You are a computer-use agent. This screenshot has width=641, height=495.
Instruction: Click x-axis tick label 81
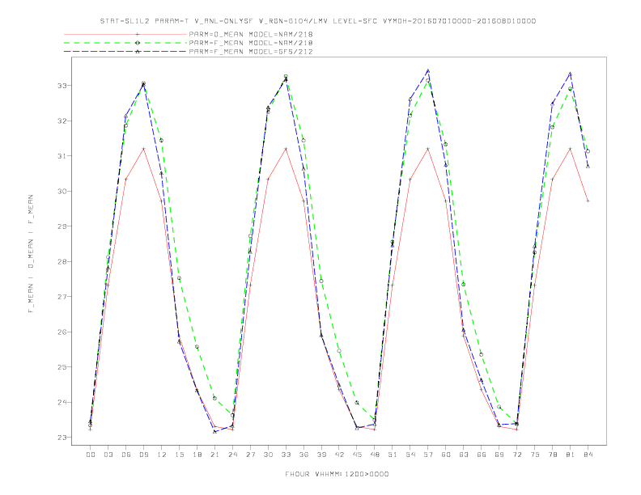point(571,455)
